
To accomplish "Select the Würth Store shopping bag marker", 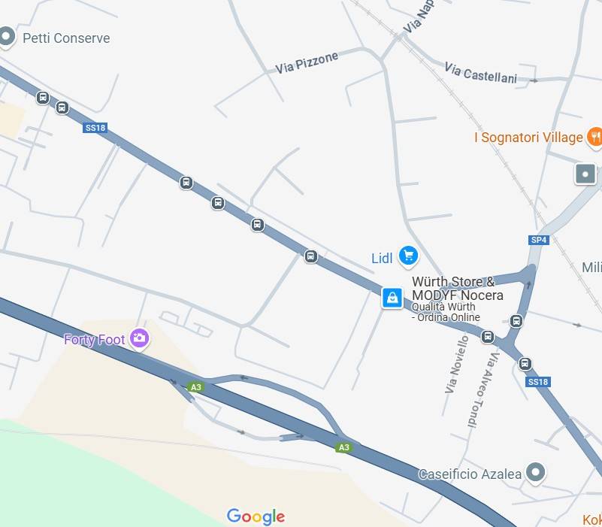I will point(392,298).
